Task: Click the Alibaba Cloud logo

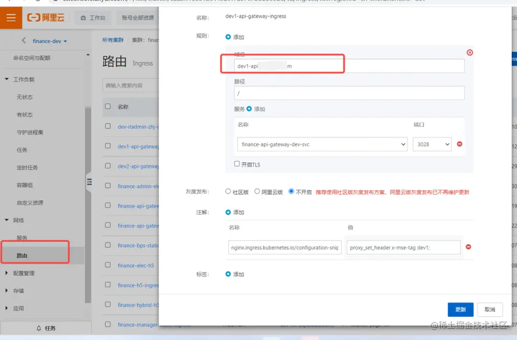Action: point(45,18)
